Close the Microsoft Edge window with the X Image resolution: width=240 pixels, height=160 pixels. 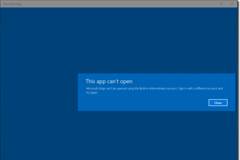pyautogui.click(x=232, y=4)
